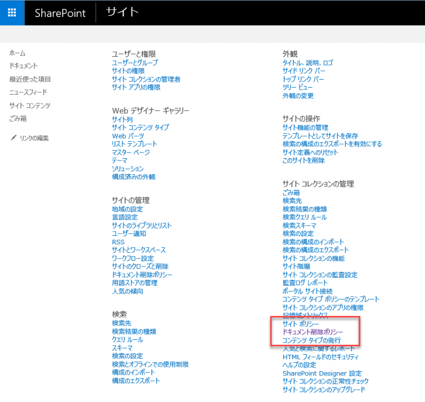Open サイト ポリシー link
The height and width of the screenshot is (402, 425).
pos(301,324)
